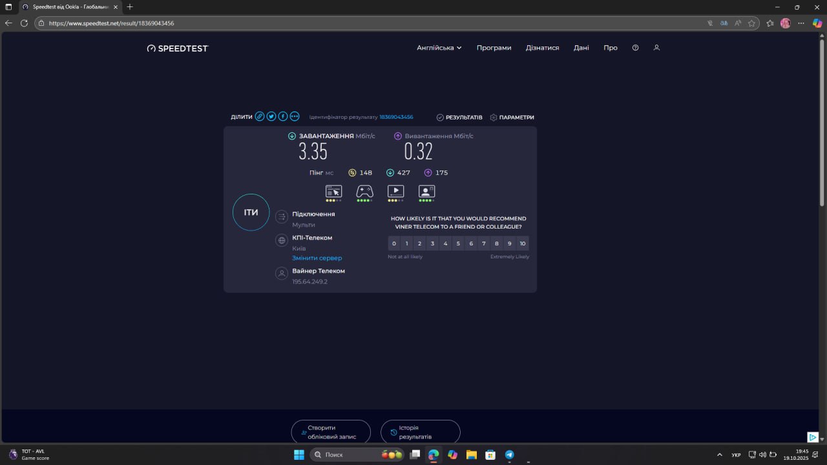This screenshot has width=827, height=465.
Task: Copy the result link via the link share icon
Action: [x=260, y=116]
